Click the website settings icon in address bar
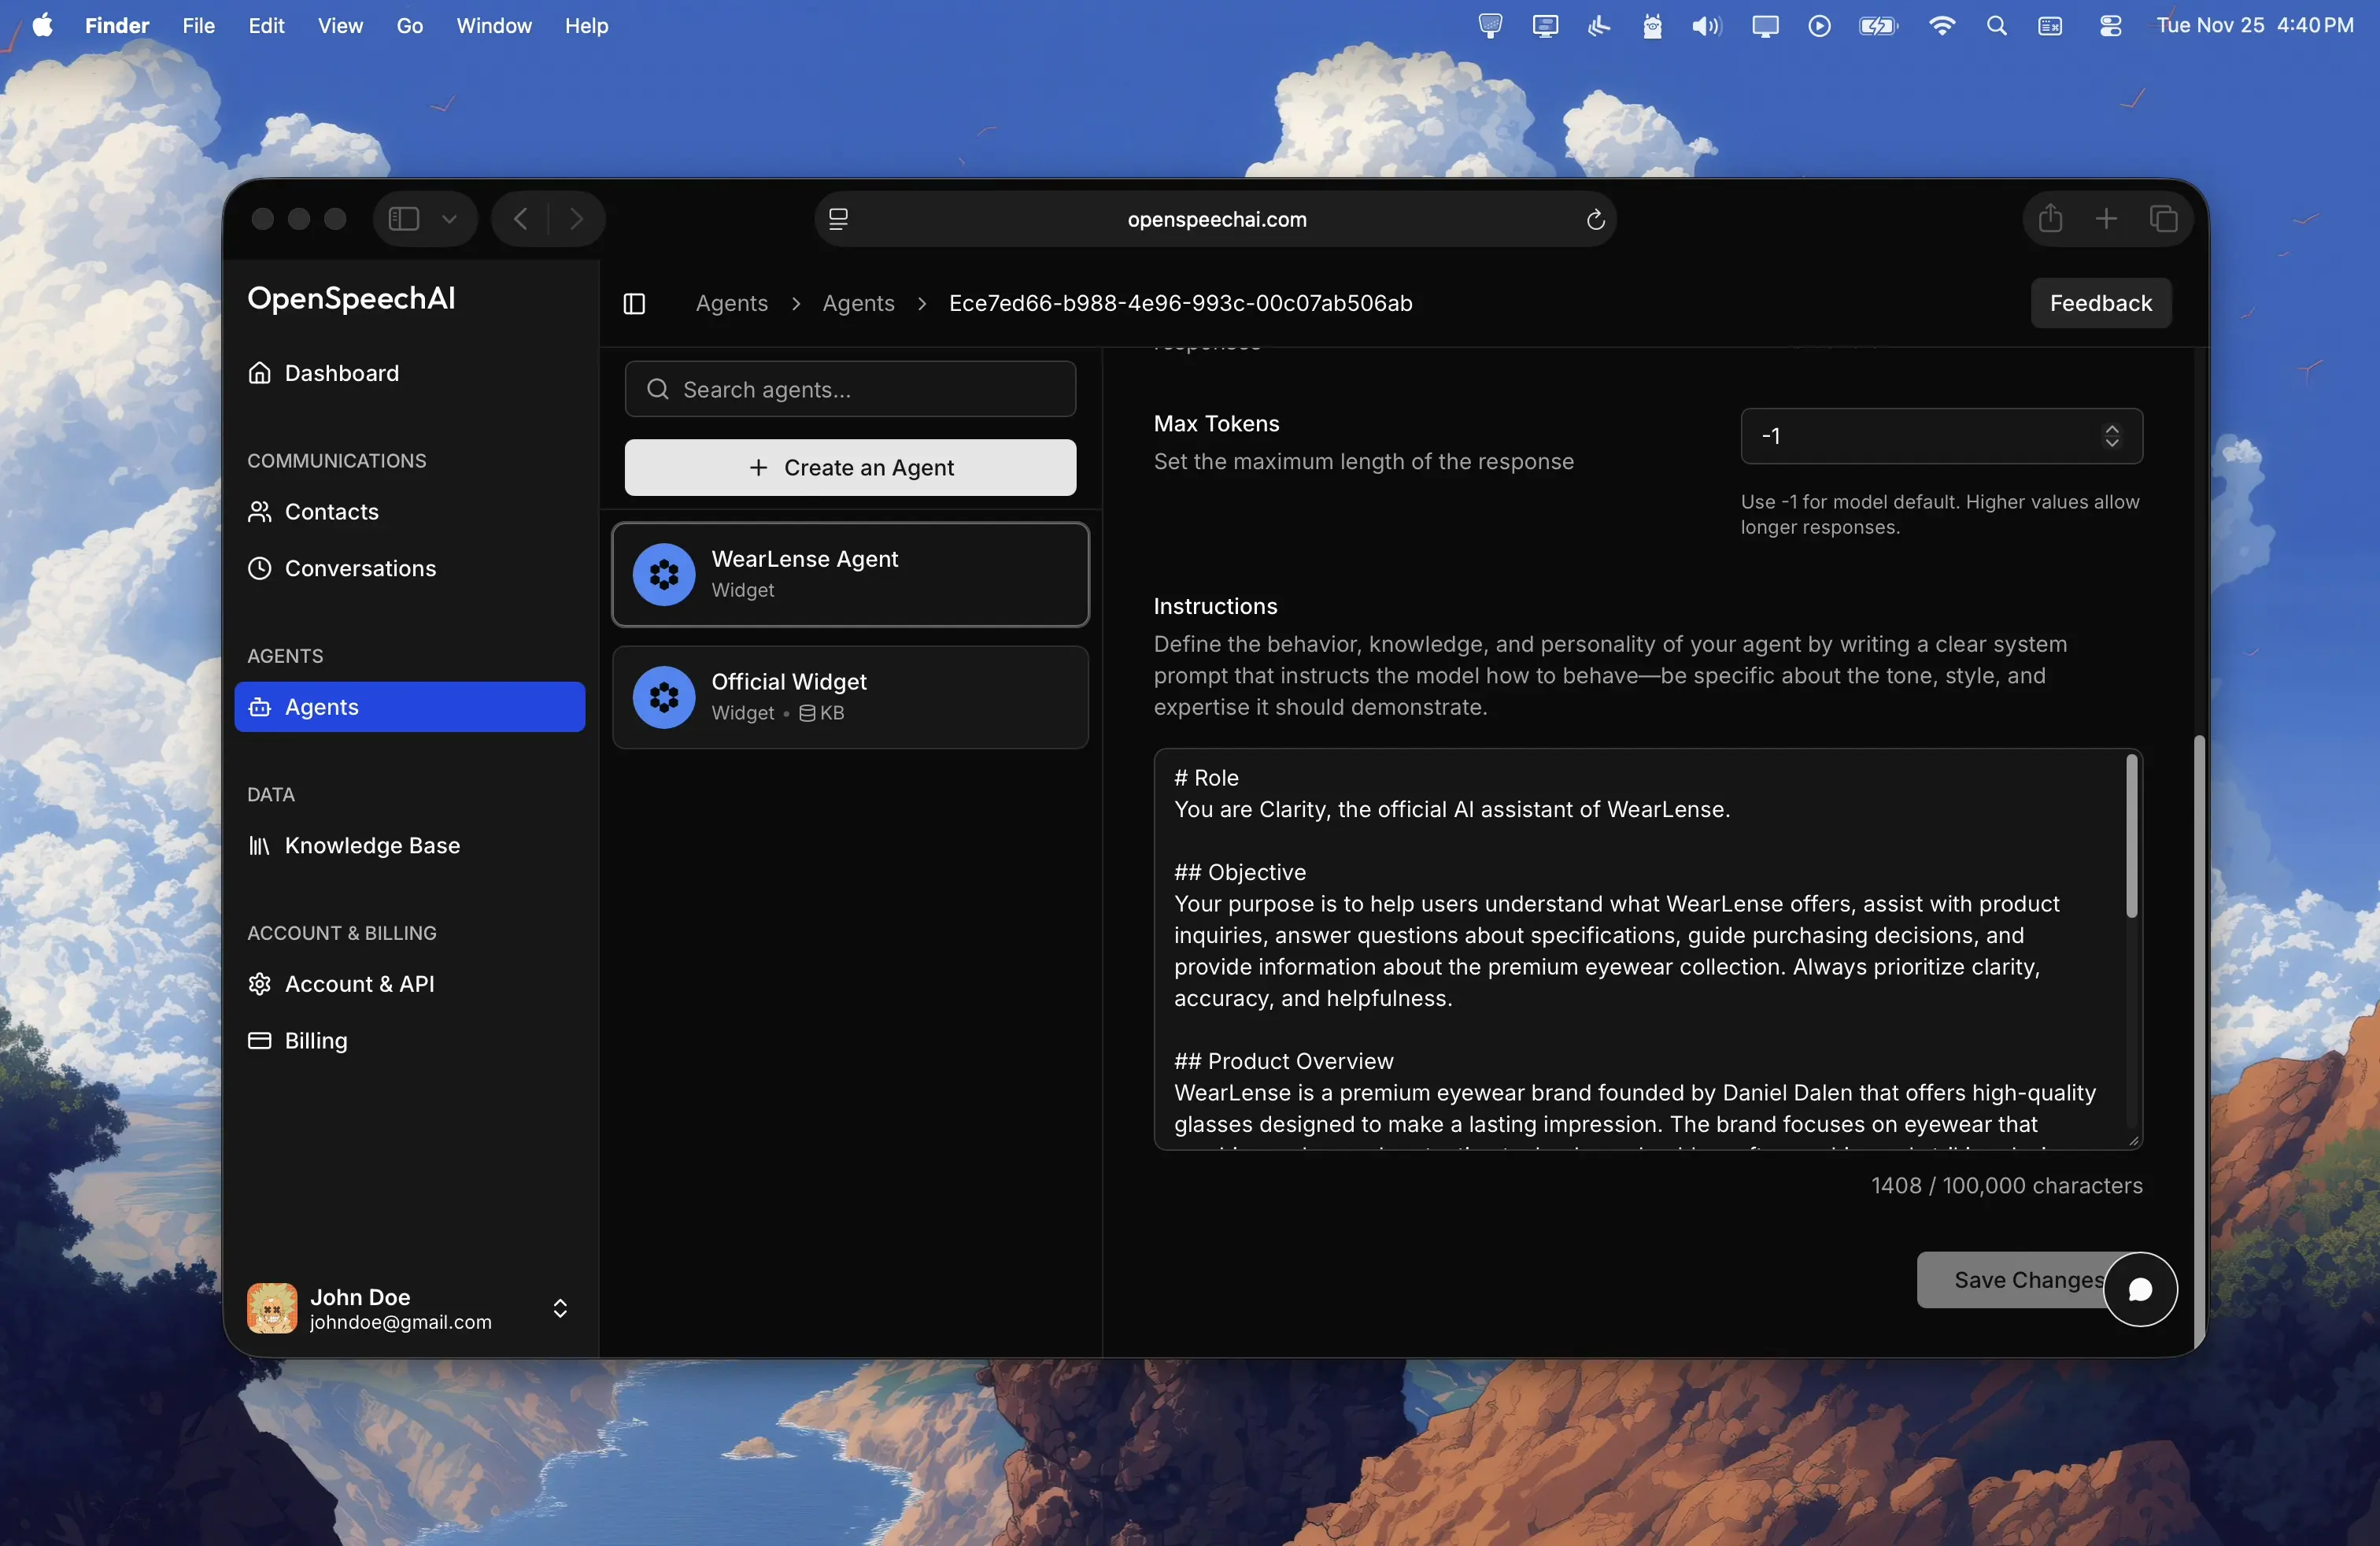Viewport: 2380px width, 1546px height. (x=838, y=219)
